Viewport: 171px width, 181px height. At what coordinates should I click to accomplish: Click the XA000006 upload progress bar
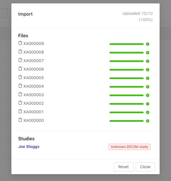point(127,70)
